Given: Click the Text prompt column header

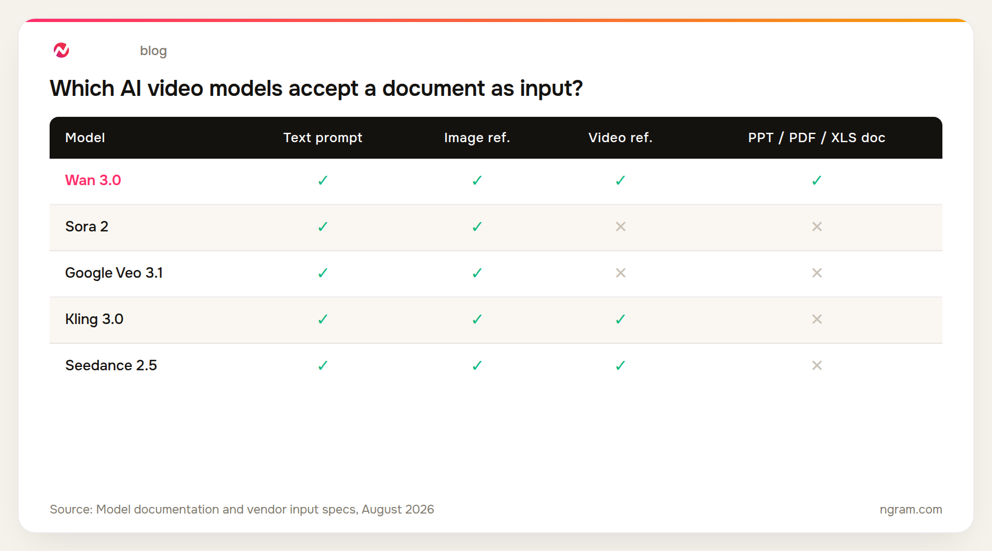Looking at the screenshot, I should pyautogui.click(x=323, y=138).
